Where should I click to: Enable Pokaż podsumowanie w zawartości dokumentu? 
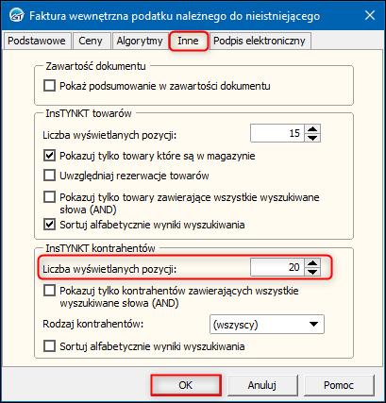(x=49, y=86)
